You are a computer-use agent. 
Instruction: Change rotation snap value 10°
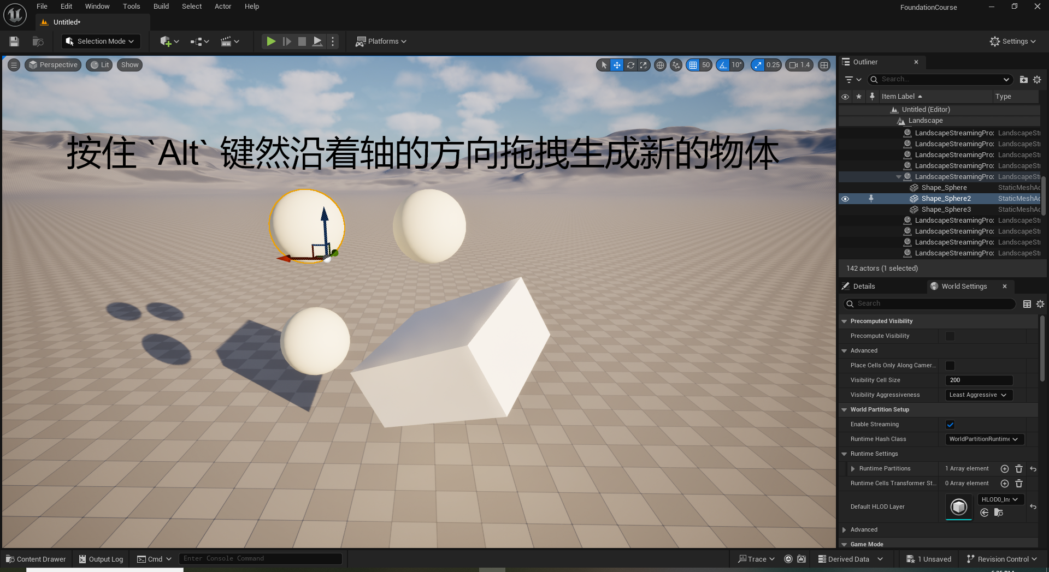pos(737,65)
